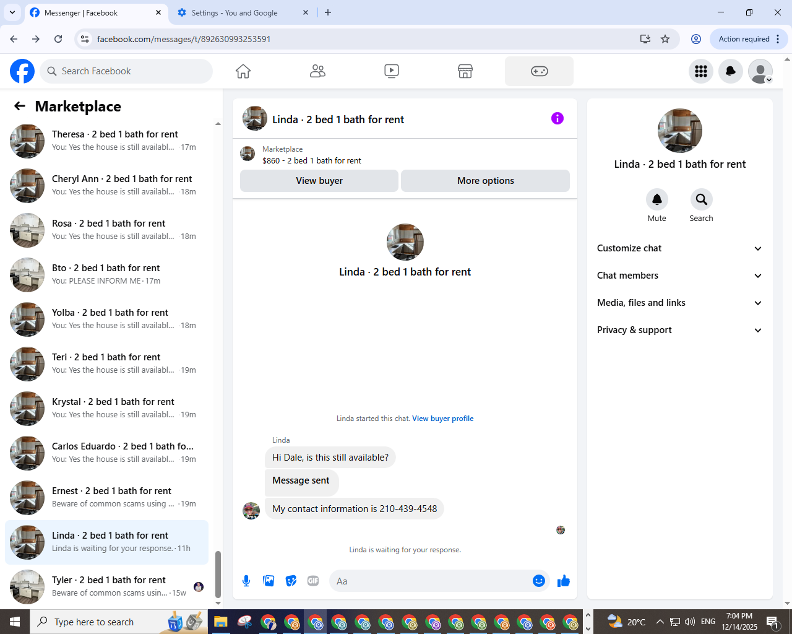
Task: Open Tyler's conversation
Action: pyautogui.click(x=106, y=587)
